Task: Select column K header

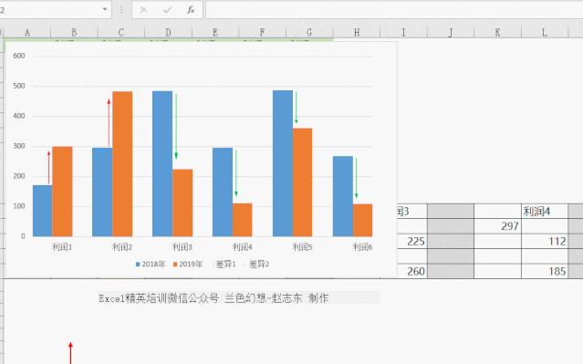Action: pyautogui.click(x=497, y=33)
